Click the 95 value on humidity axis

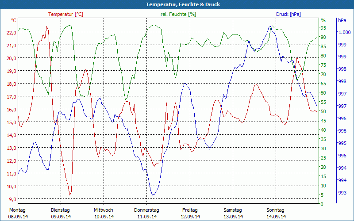click(x=323, y=28)
